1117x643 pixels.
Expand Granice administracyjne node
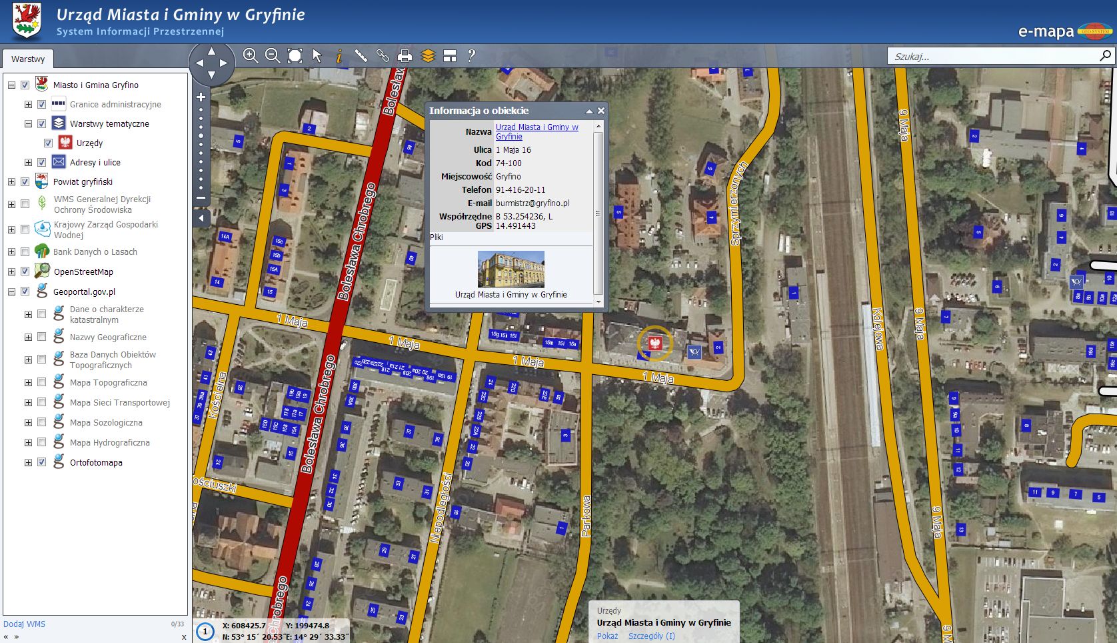pyautogui.click(x=28, y=104)
